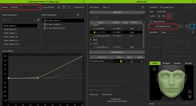Click green Face gear assignment icon
Screen dimensions: 196x106
[x=121, y=61]
